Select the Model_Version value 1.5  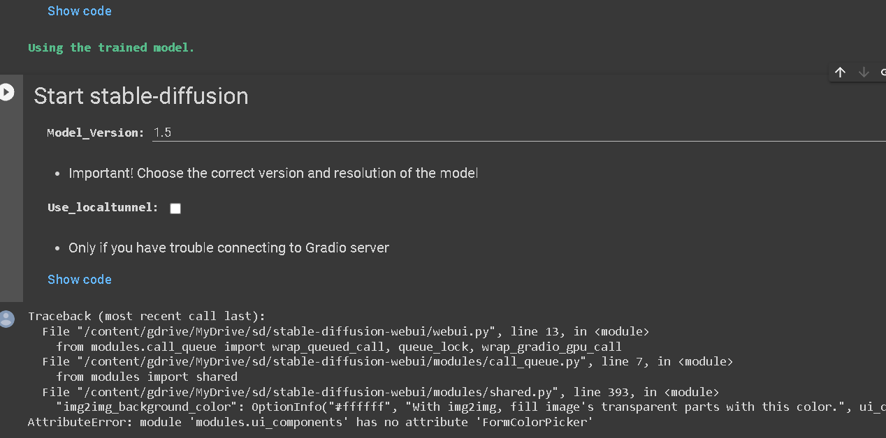click(164, 133)
